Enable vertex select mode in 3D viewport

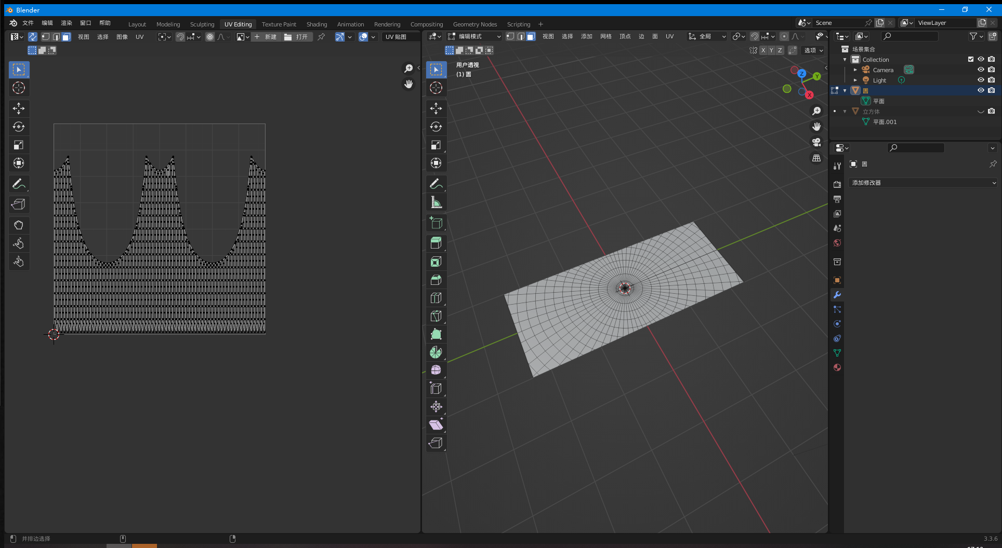click(x=510, y=36)
